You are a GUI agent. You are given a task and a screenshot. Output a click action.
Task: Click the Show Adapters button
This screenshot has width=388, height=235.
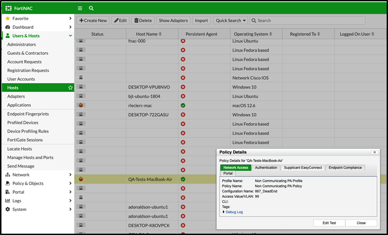point(173,21)
